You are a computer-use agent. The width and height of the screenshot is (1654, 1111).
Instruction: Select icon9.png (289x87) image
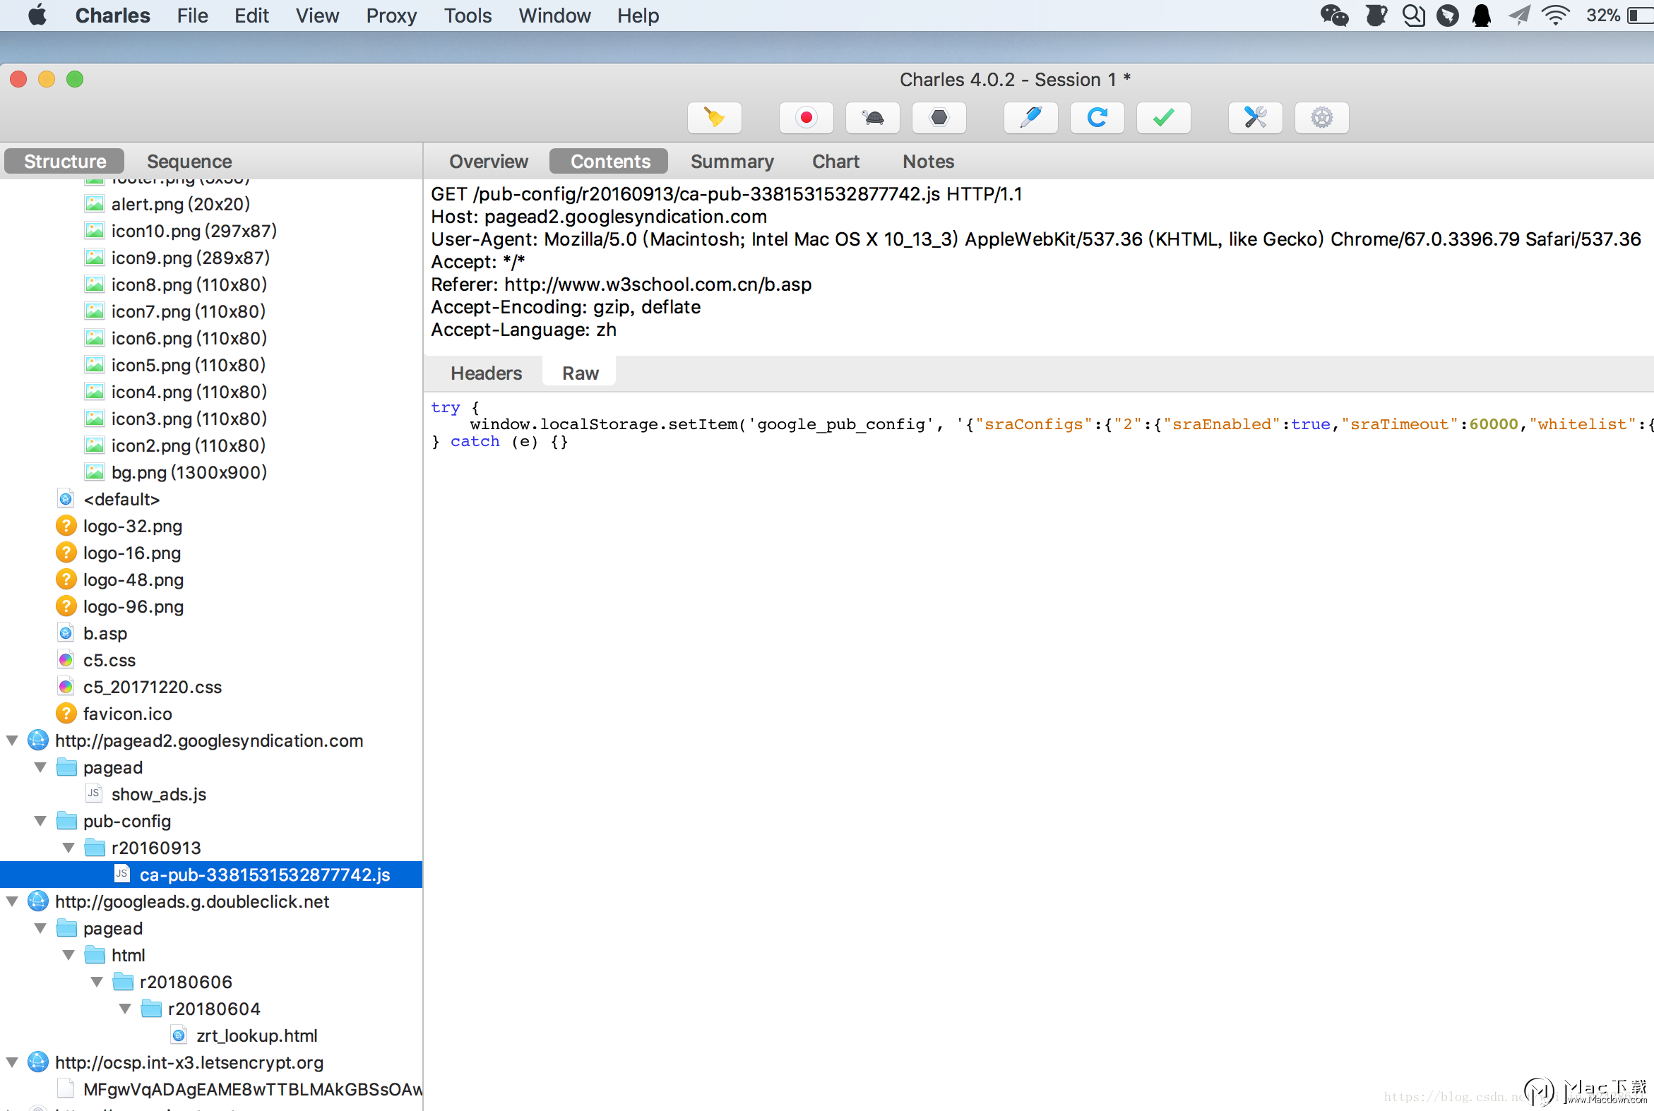pos(190,258)
